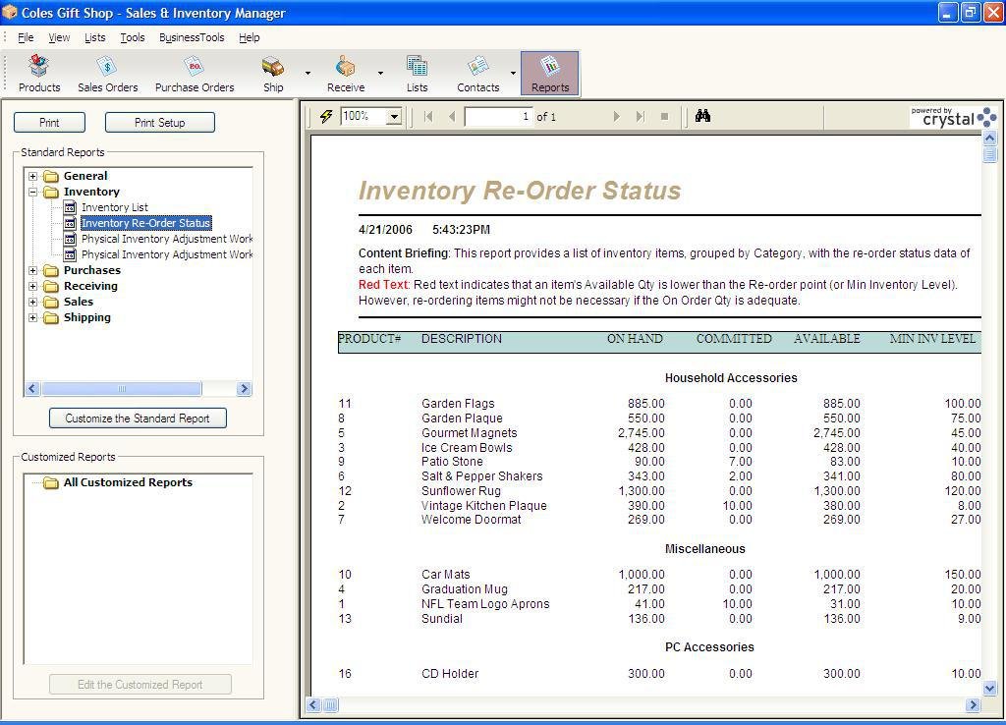Image resolution: width=1006 pixels, height=725 pixels.
Task: Click the Inventory List report icon
Action: (70, 207)
